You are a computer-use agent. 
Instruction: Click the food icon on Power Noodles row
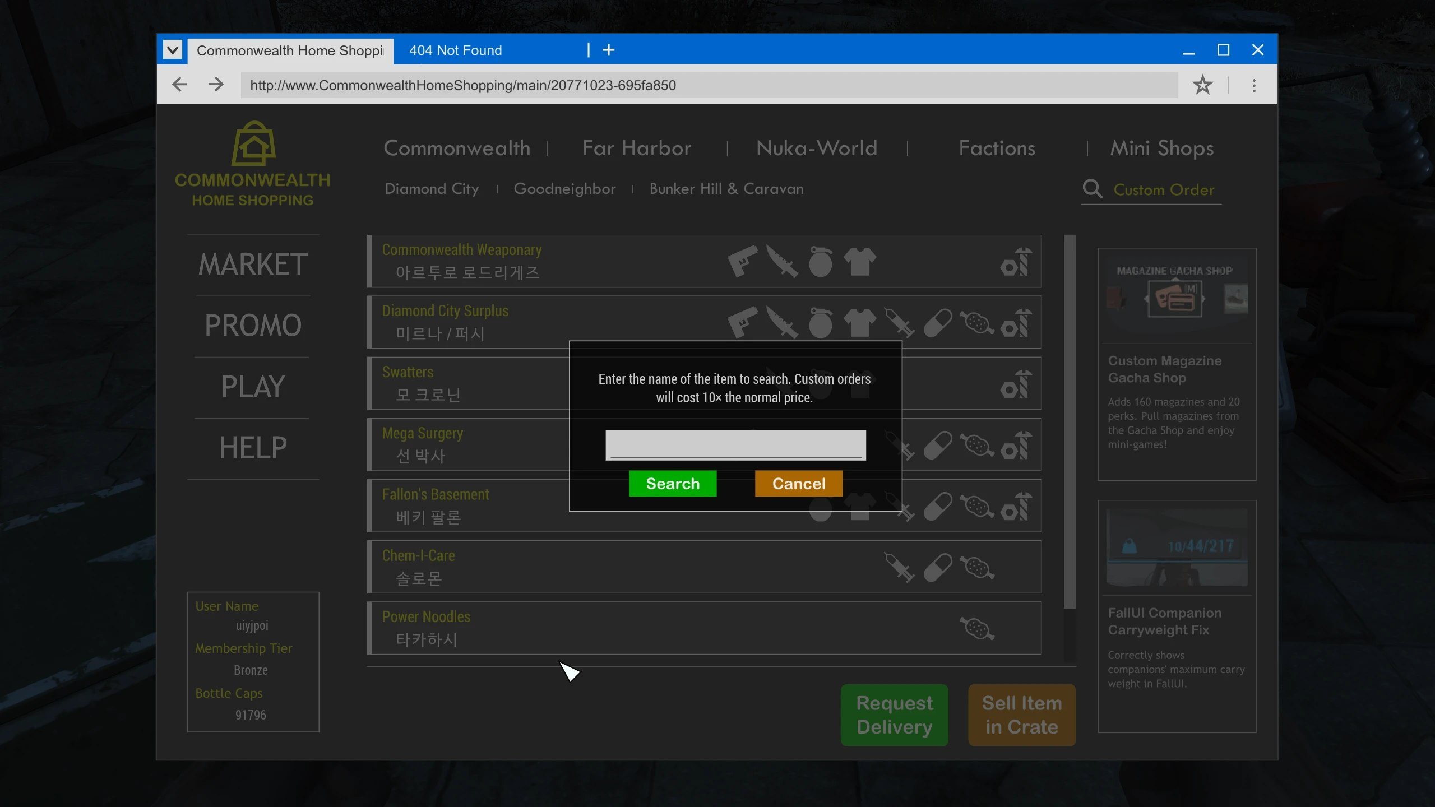tap(976, 628)
